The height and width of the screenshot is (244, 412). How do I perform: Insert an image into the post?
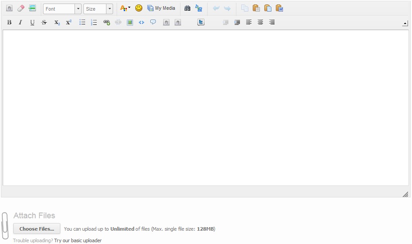130,22
